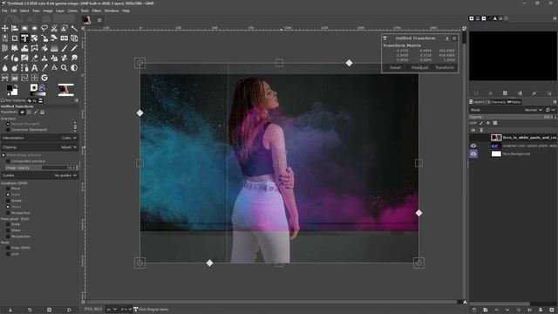Select the Gradient tool
558x314 pixels.
54,48
